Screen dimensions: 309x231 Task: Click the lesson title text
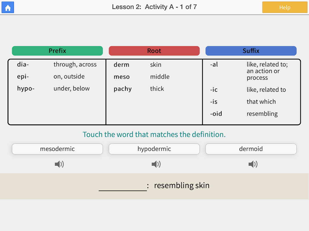(154, 7)
